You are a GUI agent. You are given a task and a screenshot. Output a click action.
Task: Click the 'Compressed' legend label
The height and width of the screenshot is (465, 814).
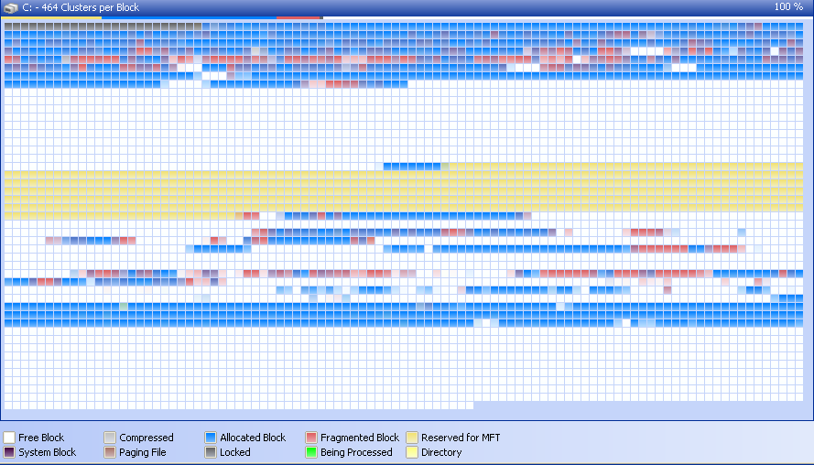[147, 438]
